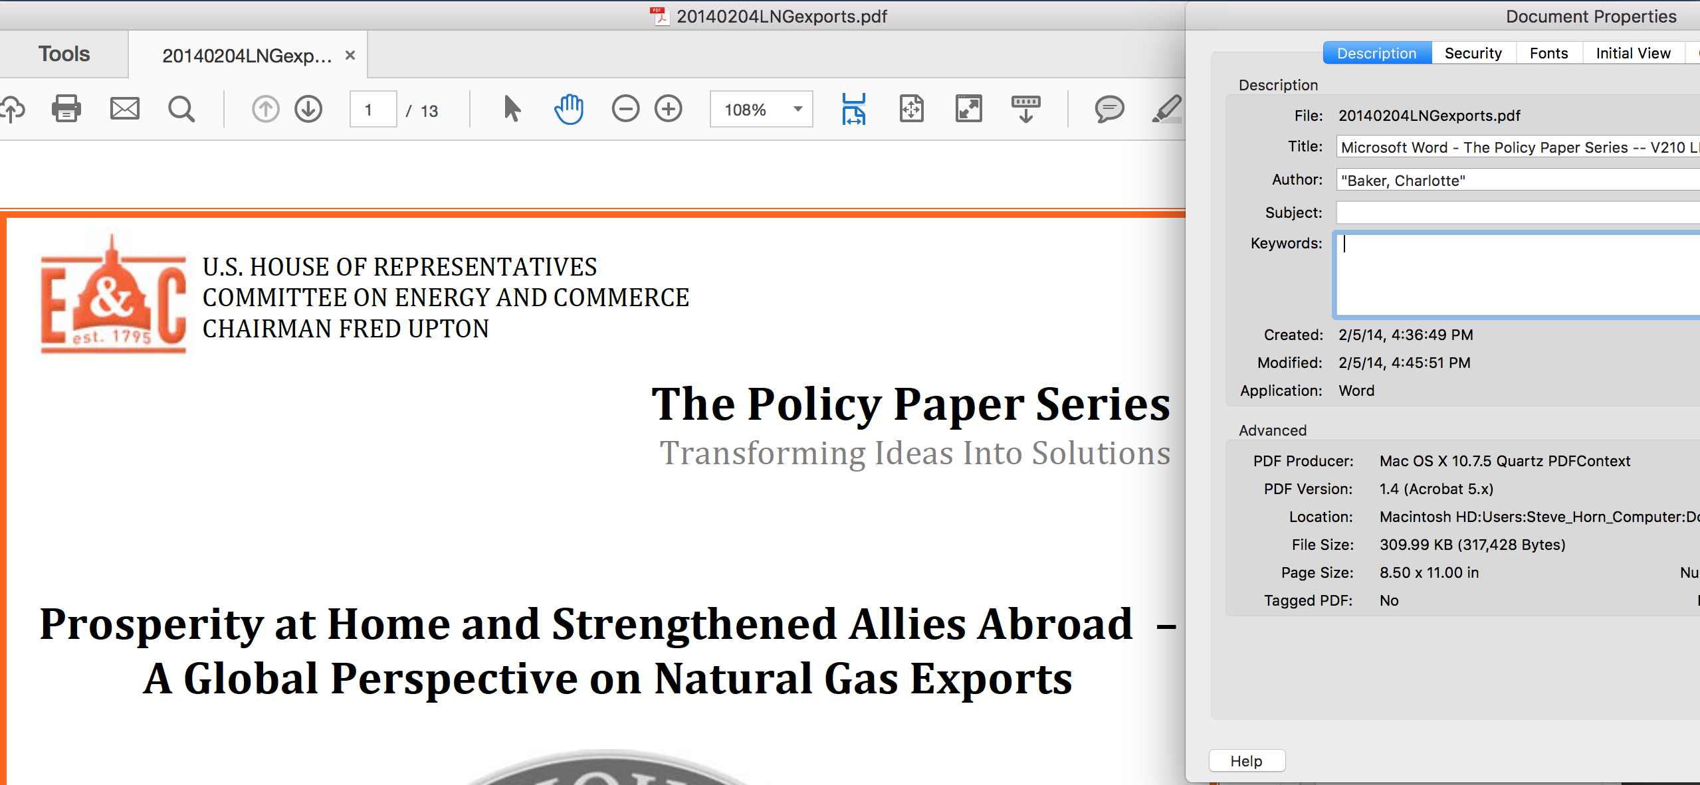Click title A Global Perspective on Natural Gas Exports
This screenshot has height=785, width=1700.
click(607, 679)
